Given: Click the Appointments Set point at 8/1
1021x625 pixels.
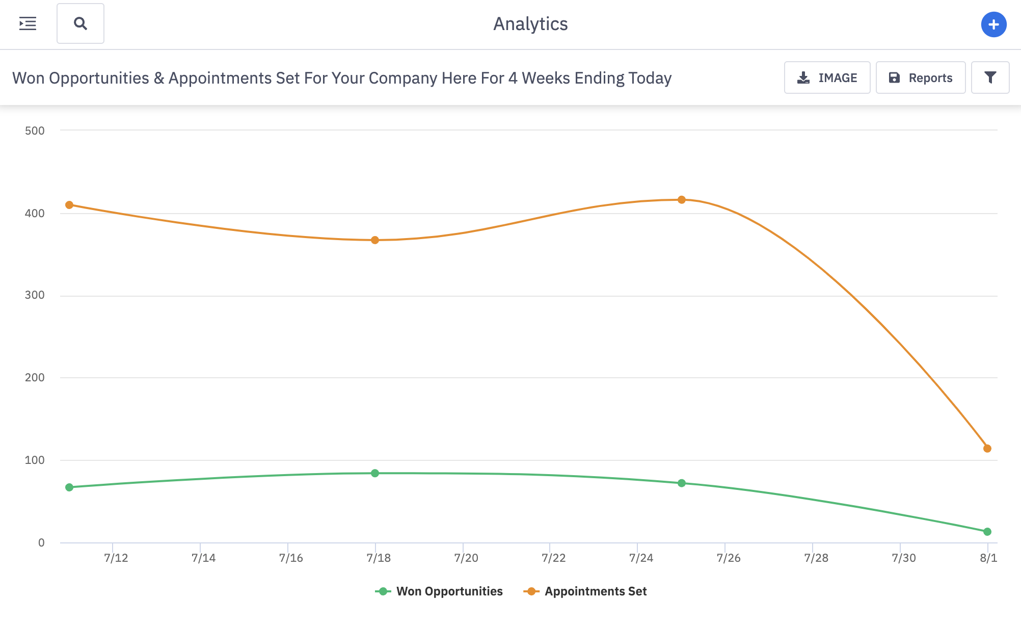Looking at the screenshot, I should pyautogui.click(x=987, y=449).
